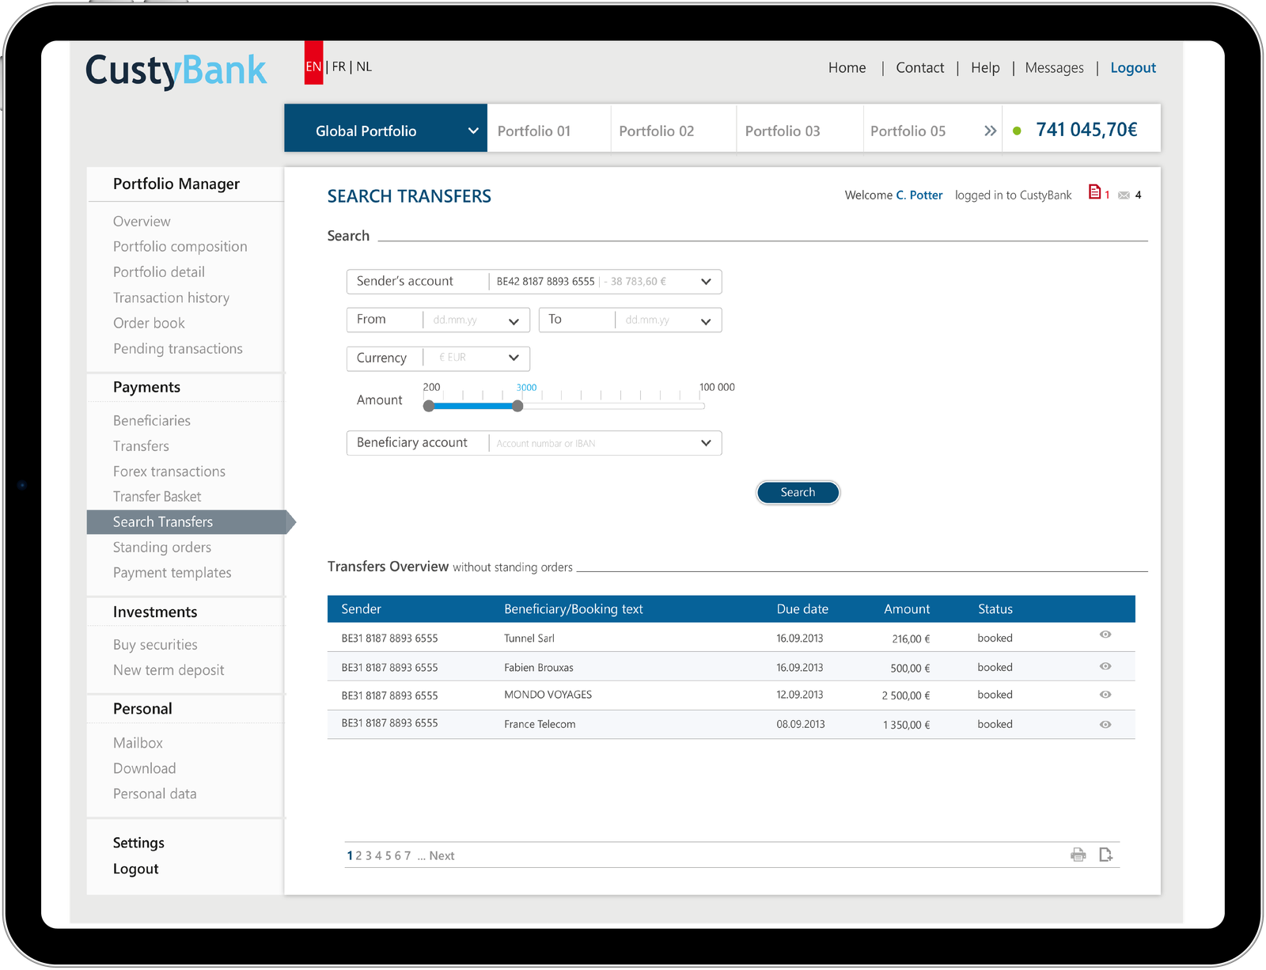Toggle eye icon for the MONDO VOYAGES row

click(1105, 695)
